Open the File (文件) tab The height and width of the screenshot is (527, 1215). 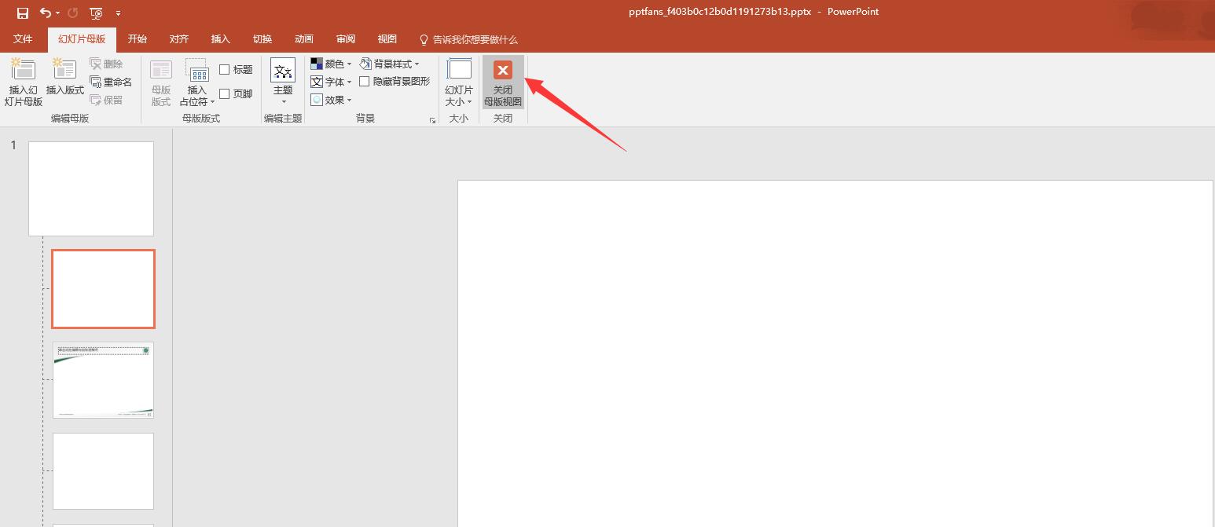[23, 39]
